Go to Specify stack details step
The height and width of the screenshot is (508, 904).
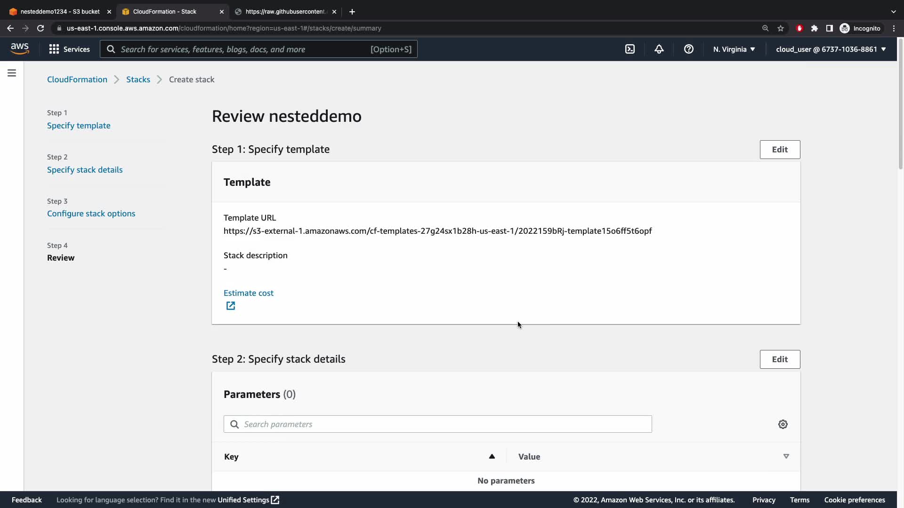tap(85, 170)
